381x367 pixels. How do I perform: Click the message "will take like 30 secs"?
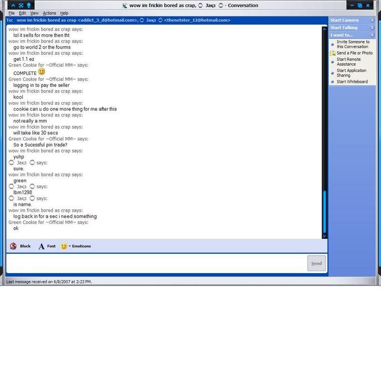click(35, 133)
